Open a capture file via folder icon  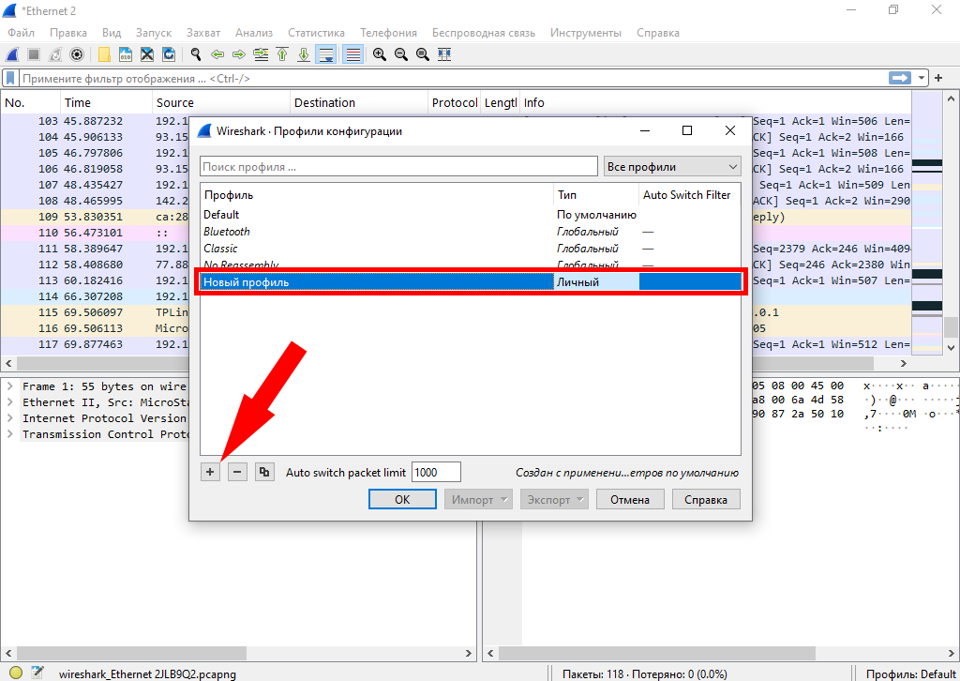click(103, 54)
